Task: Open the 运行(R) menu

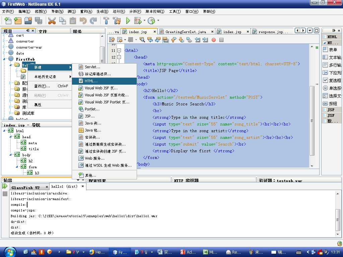Action: point(119,11)
